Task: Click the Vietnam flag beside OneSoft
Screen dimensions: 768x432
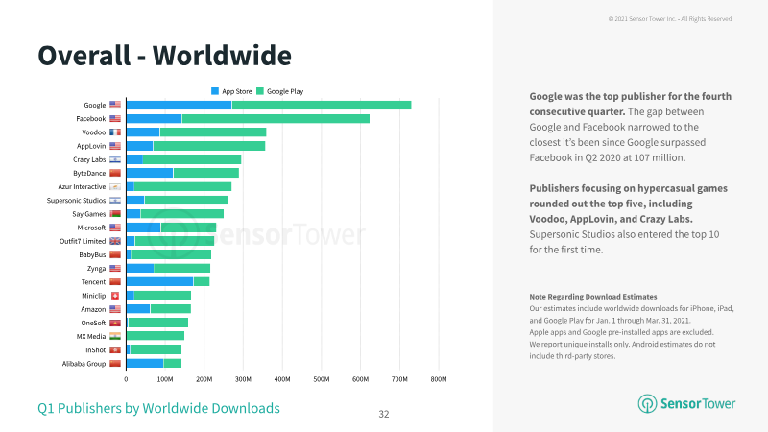Action: coord(115,323)
